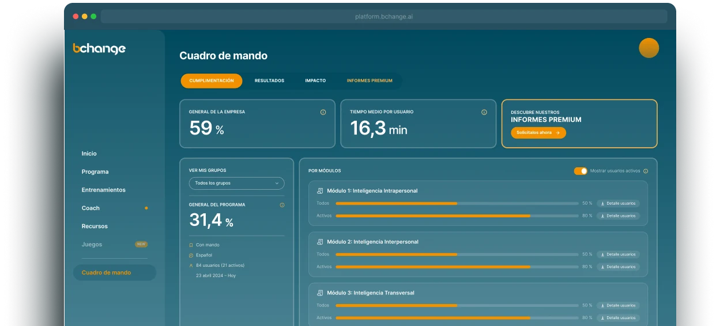Screen dimensions: 716x326
Task: Click the Módulo 3 document icon
Action: pyautogui.click(x=320, y=293)
